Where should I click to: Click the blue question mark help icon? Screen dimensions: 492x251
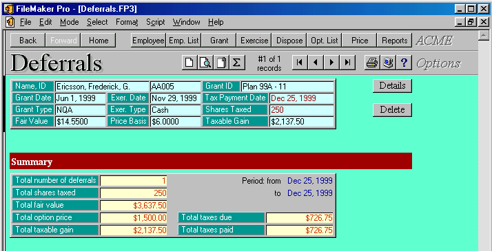(x=404, y=63)
